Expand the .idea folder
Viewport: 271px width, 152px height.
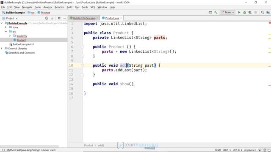tap(6, 27)
